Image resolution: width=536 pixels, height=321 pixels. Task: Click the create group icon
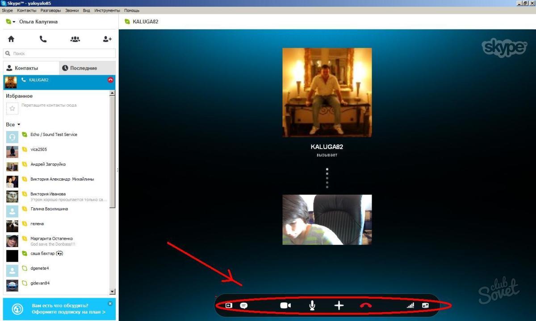(75, 39)
